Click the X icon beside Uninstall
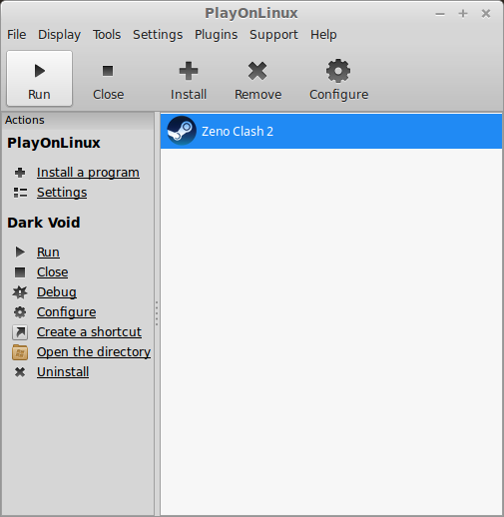This screenshot has height=517, width=504. point(20,372)
